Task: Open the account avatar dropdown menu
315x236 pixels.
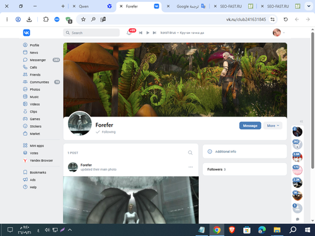Action: click(279, 33)
